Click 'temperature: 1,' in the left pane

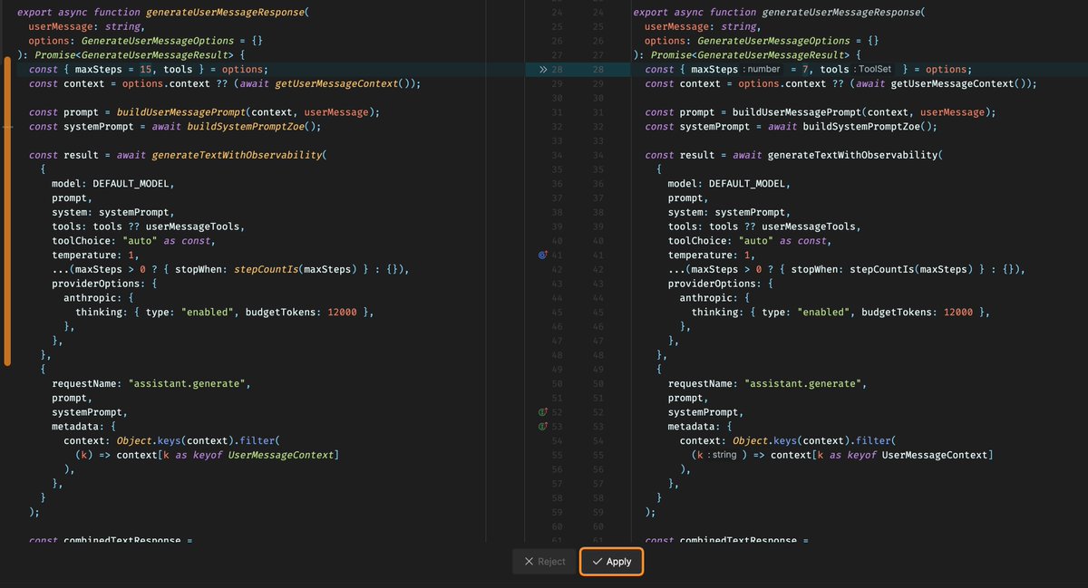coord(96,255)
